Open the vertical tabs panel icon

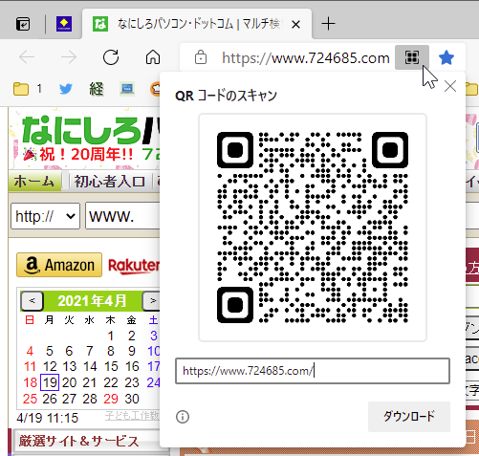tap(23, 24)
